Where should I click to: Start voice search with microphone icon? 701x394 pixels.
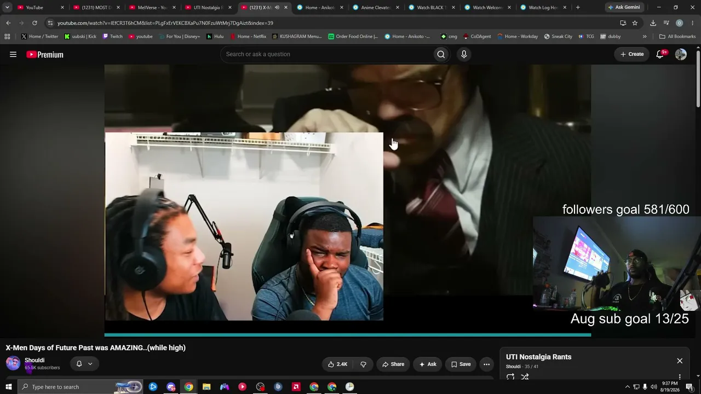[464, 54]
